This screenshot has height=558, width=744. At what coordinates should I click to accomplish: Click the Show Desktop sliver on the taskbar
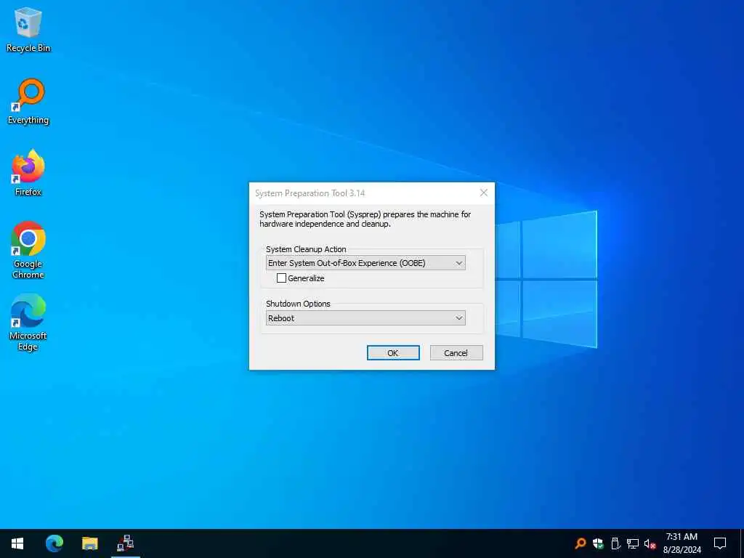point(742,543)
